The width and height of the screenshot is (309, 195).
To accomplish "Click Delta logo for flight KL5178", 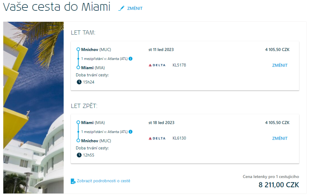I will (x=157, y=65).
